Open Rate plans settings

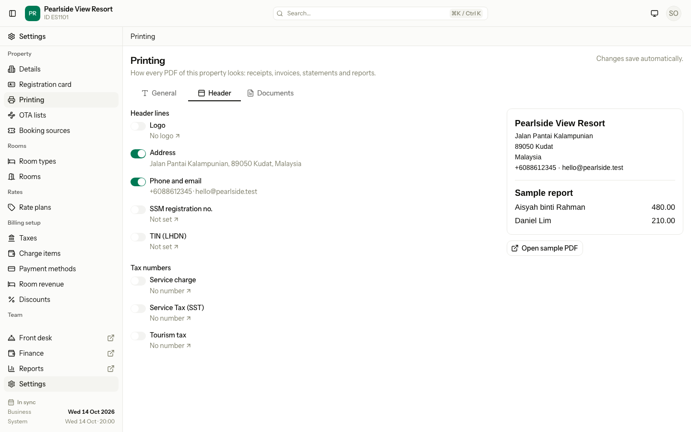pyautogui.click(x=61, y=207)
